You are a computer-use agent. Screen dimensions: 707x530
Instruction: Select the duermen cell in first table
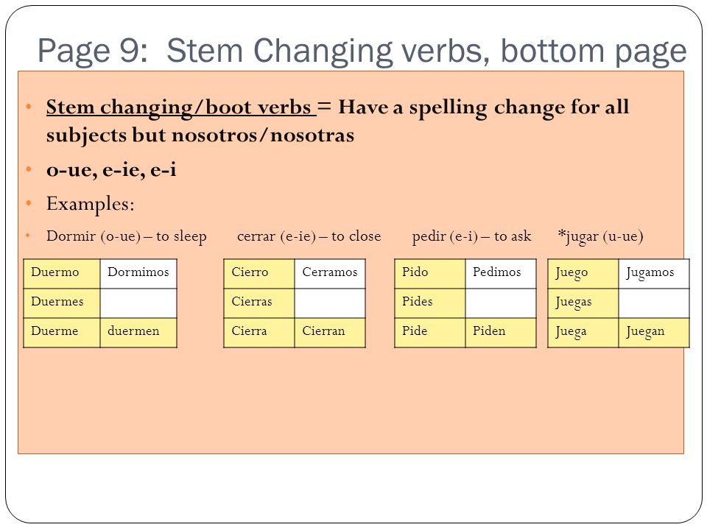tap(138, 333)
